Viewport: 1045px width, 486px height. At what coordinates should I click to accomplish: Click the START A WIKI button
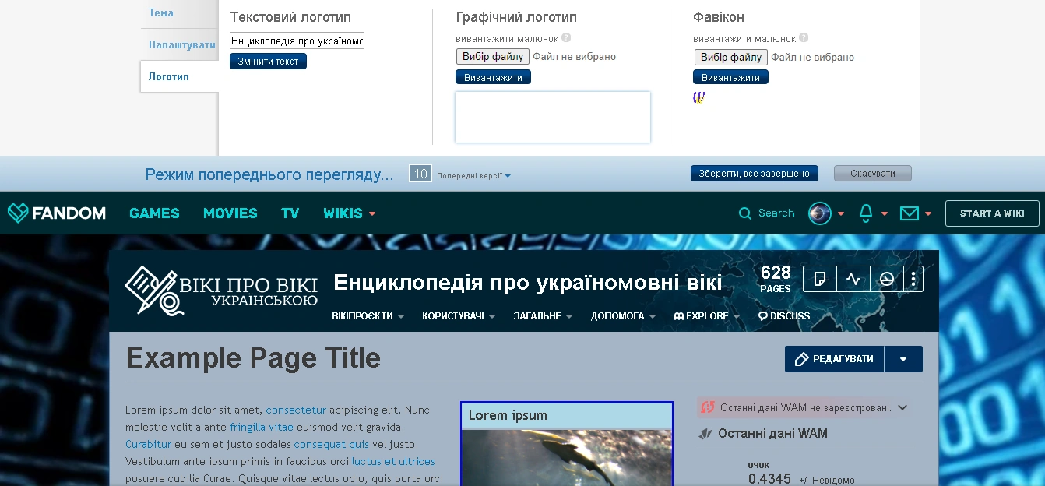click(x=992, y=213)
